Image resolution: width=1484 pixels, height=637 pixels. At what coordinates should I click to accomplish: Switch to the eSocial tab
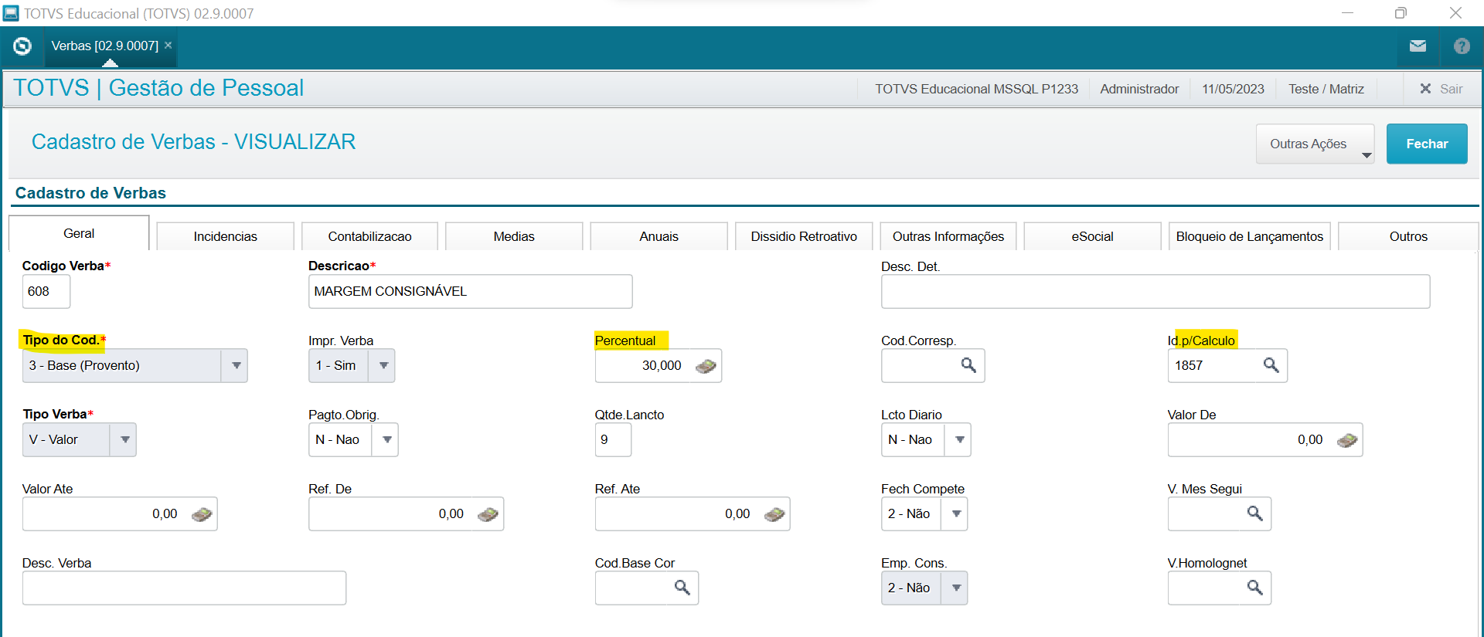[x=1092, y=236]
